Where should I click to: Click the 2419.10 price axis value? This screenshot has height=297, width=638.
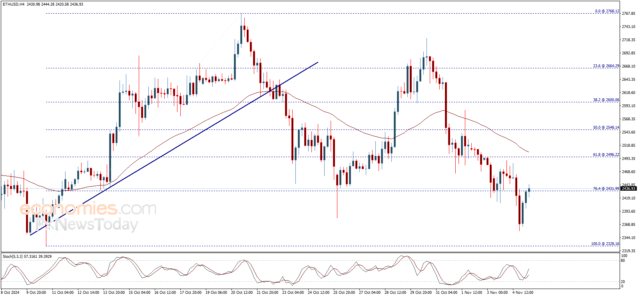click(x=628, y=198)
